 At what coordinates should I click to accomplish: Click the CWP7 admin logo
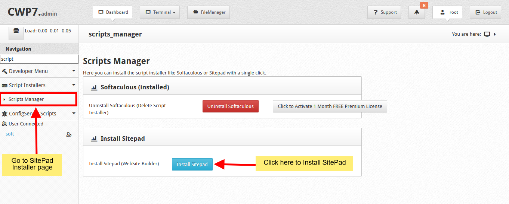(33, 12)
